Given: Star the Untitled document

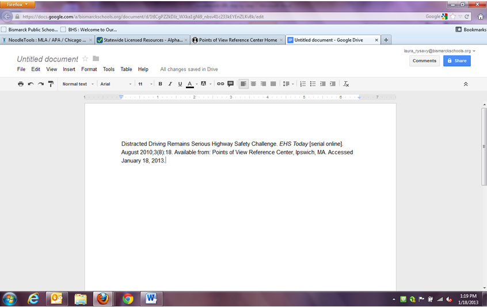Looking at the screenshot, I should (x=85, y=59).
